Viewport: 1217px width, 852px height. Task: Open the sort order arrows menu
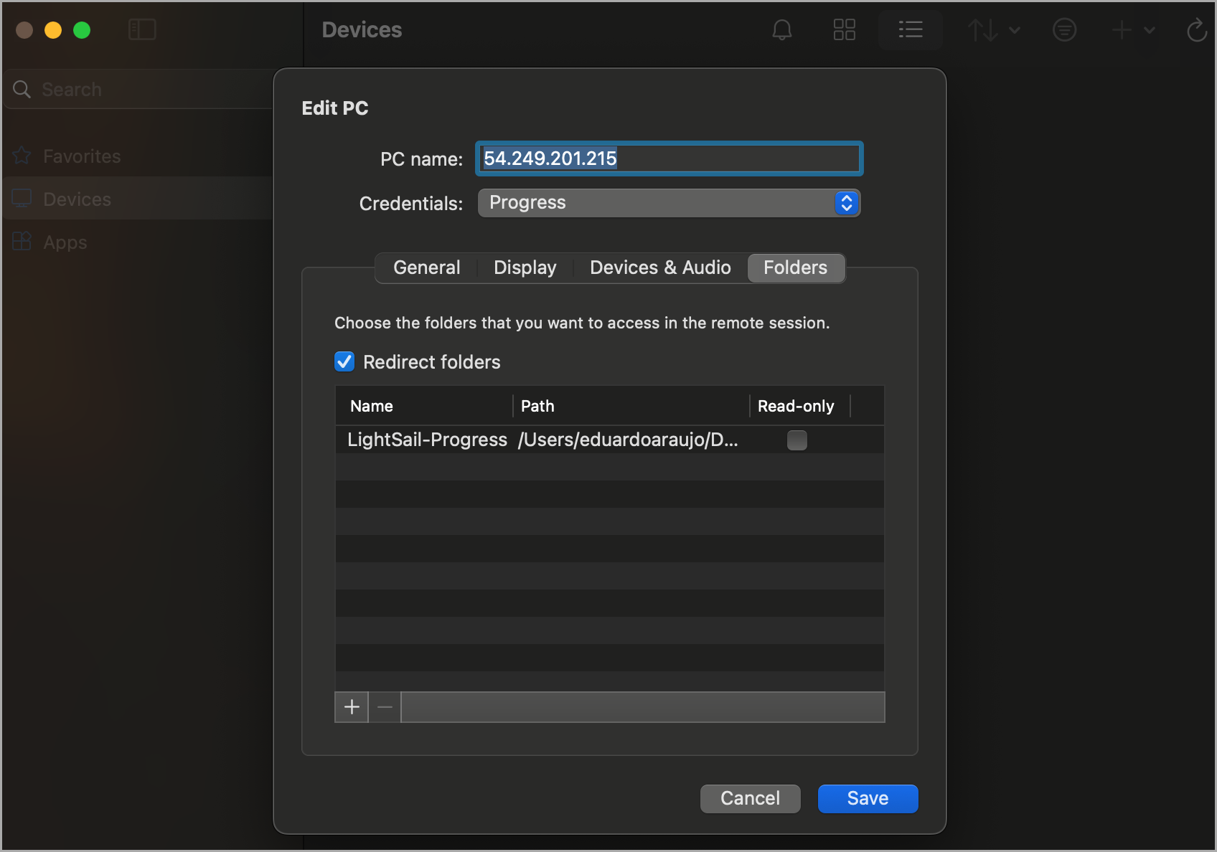pos(993,29)
